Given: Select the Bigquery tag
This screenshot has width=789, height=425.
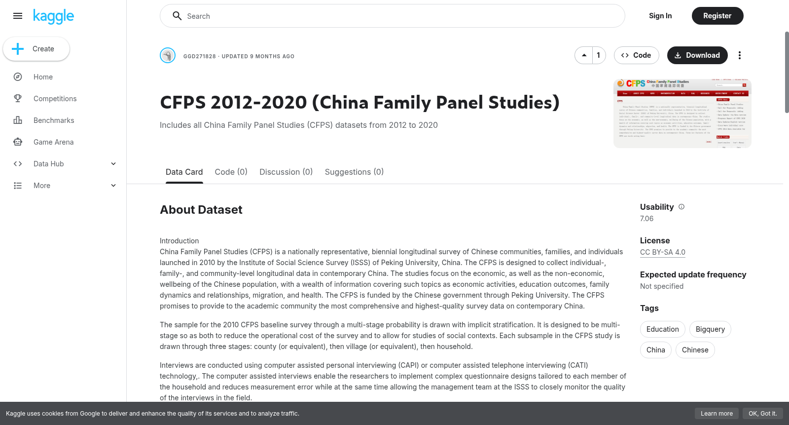Looking at the screenshot, I should coord(710,329).
